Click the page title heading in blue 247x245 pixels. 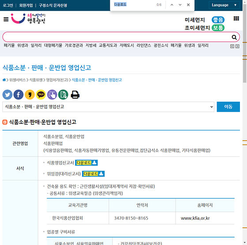pyautogui.click(x=47, y=68)
